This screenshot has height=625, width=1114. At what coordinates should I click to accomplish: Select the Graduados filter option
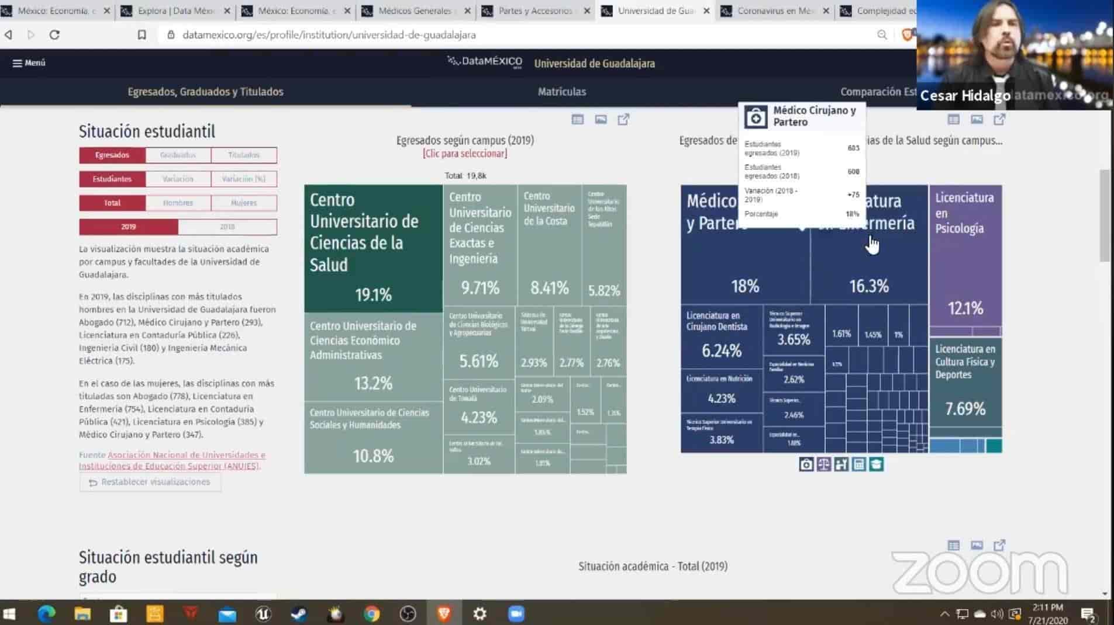pyautogui.click(x=178, y=155)
